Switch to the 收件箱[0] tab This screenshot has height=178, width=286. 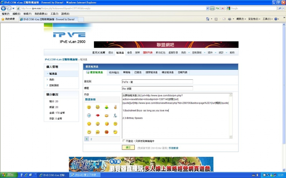point(114,73)
